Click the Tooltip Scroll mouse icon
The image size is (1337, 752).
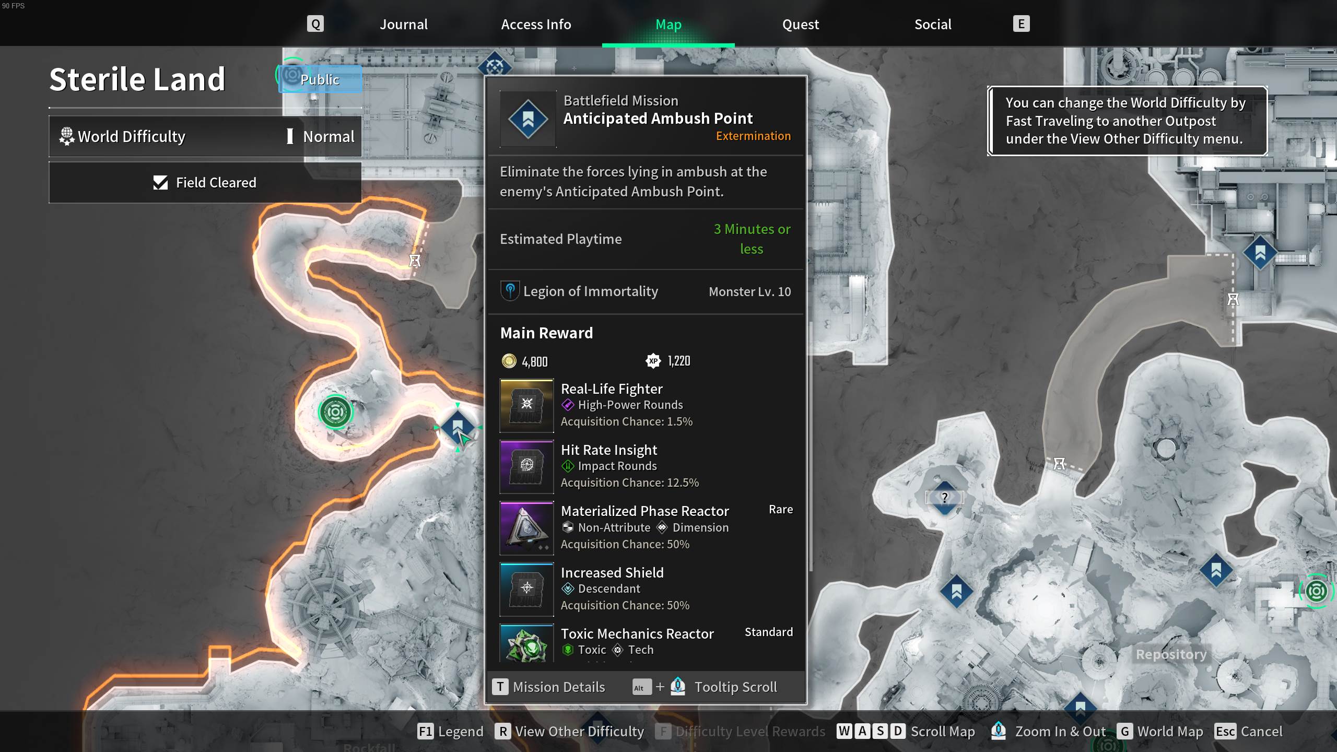(x=677, y=686)
